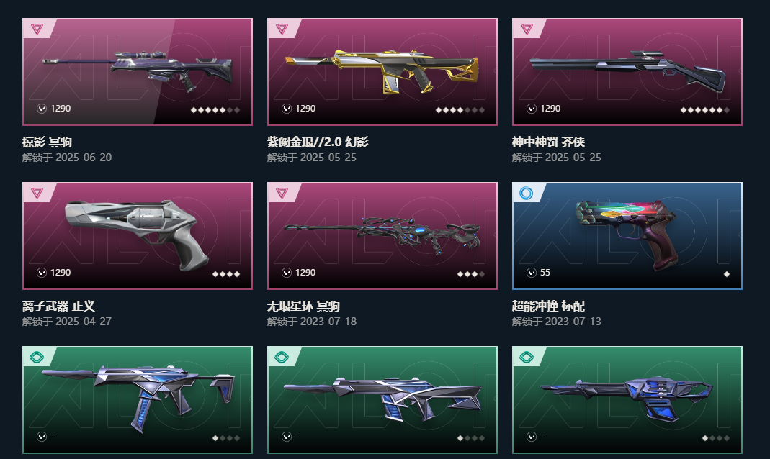Select the gold 紫阙金琅//2.0 幻影 rifle thumbnail
Image resolution: width=770 pixels, height=459 pixels.
382,72
